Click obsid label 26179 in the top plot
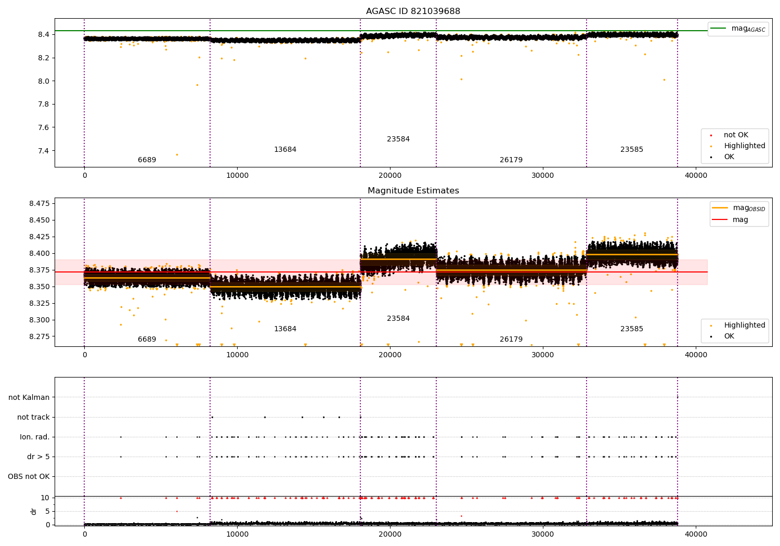Viewport: 780px width, 546px height. pyautogui.click(x=511, y=160)
